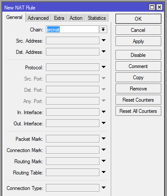Confirm with the OK button

point(138,19)
